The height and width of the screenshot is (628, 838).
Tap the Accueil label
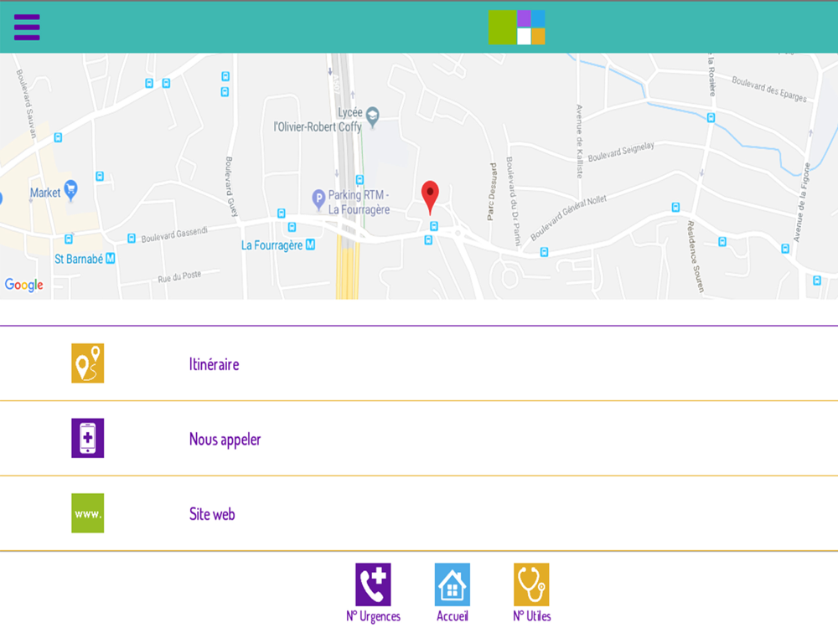(453, 615)
